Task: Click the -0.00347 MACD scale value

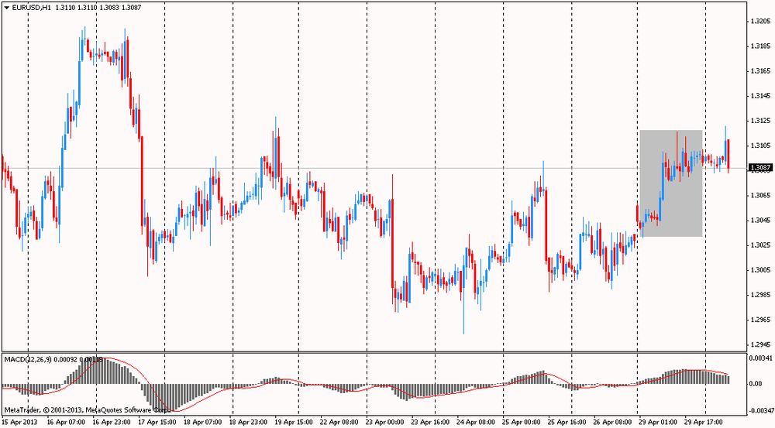Action: (x=760, y=409)
